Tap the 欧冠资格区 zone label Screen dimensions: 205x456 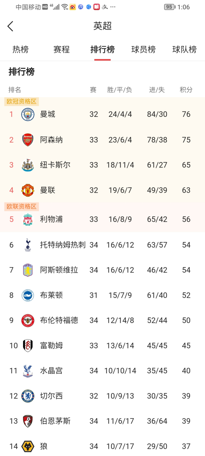[x=21, y=101]
